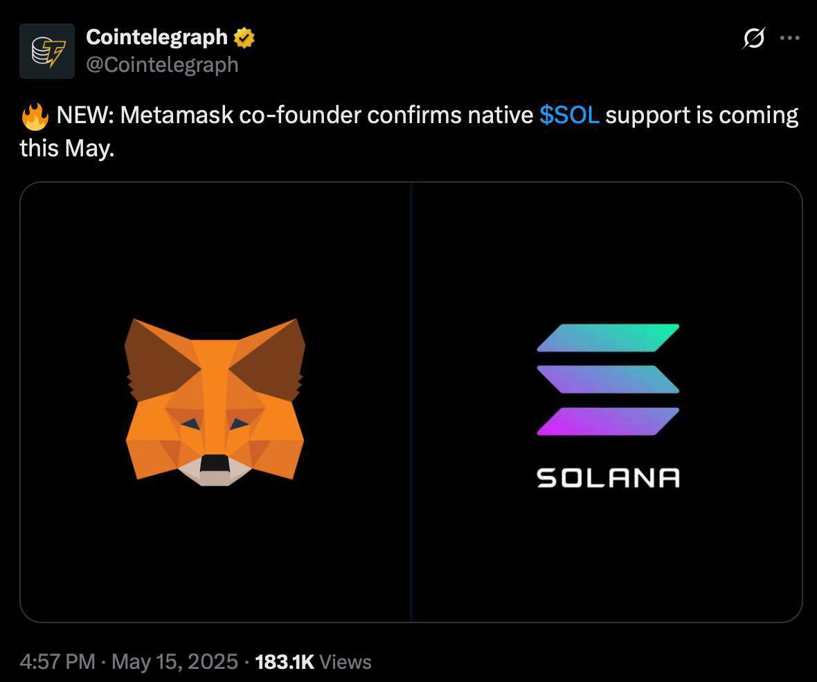The height and width of the screenshot is (682, 817).
Task: Click the fox's black nose
Action: (x=215, y=463)
